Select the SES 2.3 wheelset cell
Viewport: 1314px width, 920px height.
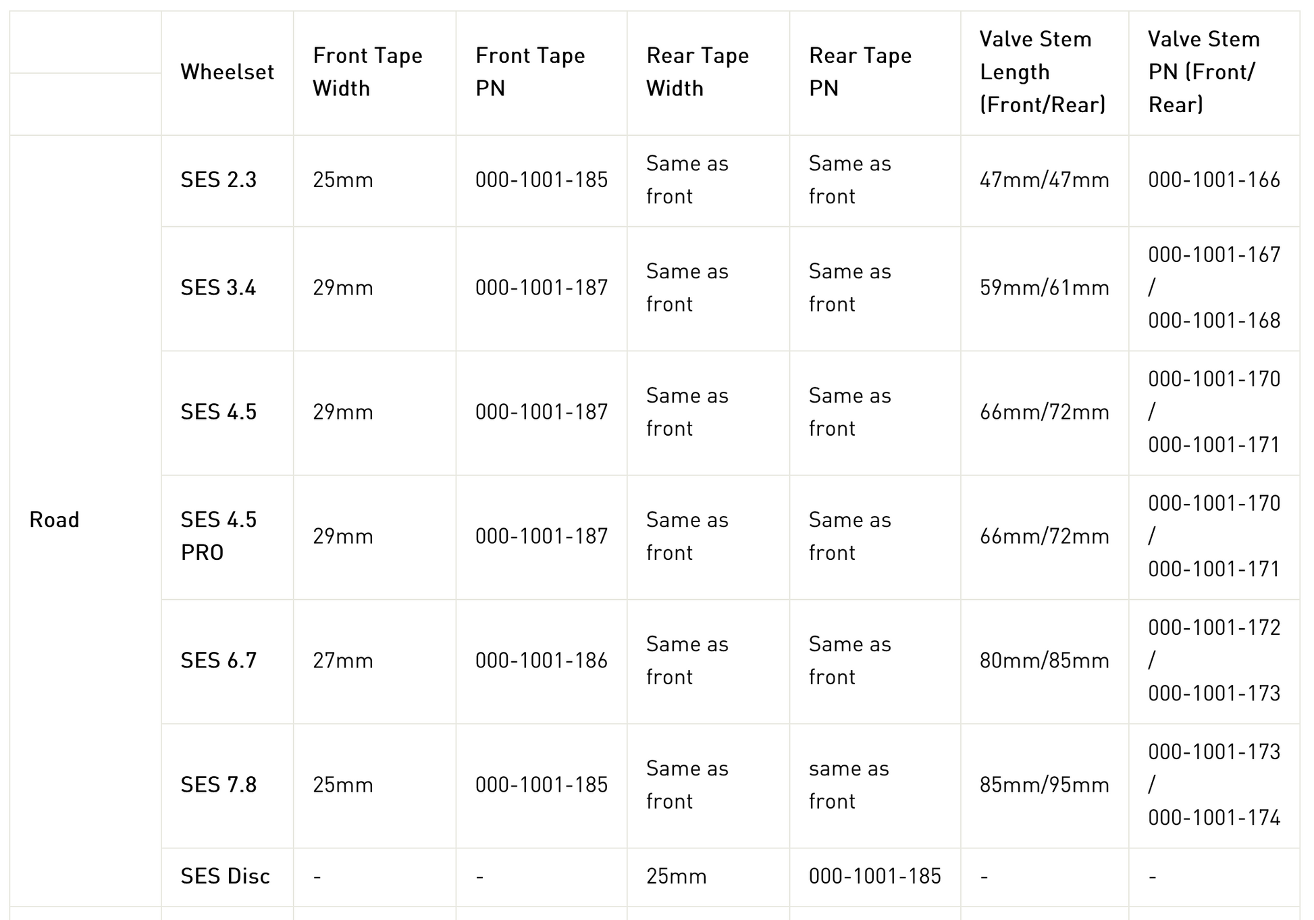pos(219,180)
